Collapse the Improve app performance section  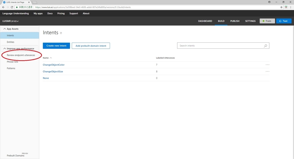(5, 48)
